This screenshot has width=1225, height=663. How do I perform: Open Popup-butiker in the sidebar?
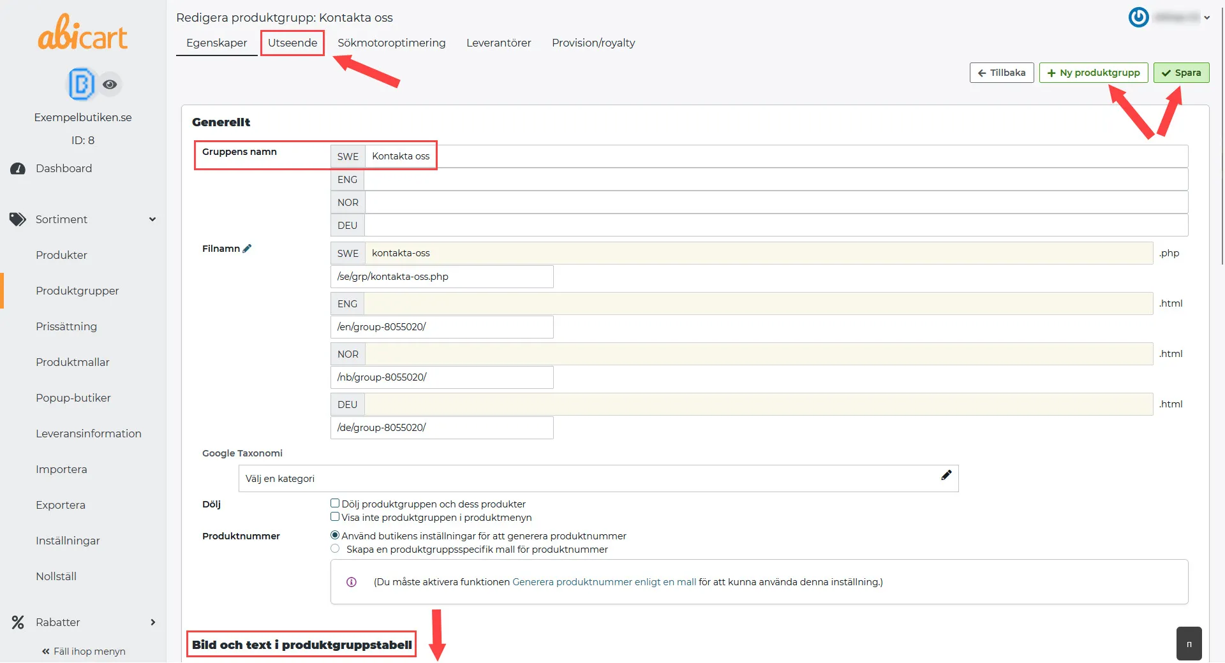tap(73, 398)
